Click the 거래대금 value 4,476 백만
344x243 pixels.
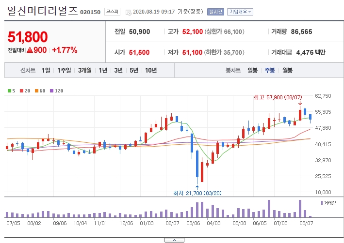pos(311,53)
